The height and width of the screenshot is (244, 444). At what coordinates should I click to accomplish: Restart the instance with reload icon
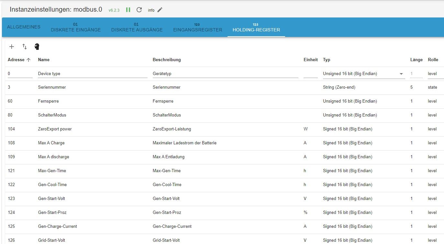139,10
